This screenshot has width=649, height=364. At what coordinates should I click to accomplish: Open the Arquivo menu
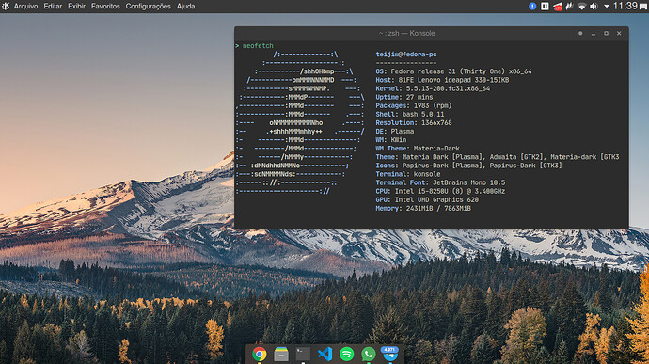[x=25, y=7]
